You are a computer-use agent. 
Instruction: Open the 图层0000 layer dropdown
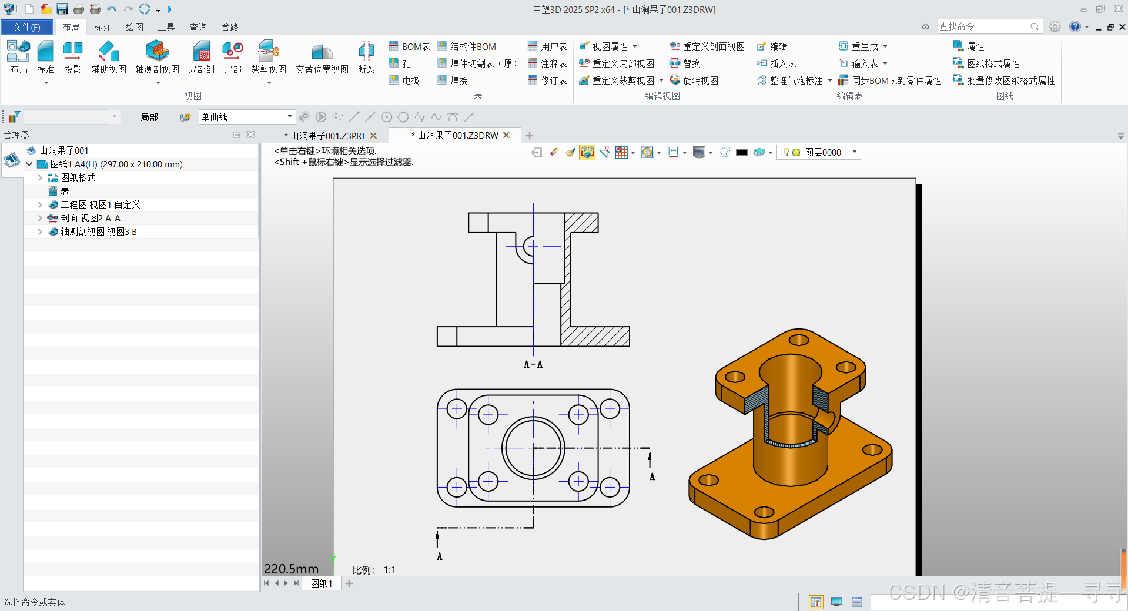(855, 152)
